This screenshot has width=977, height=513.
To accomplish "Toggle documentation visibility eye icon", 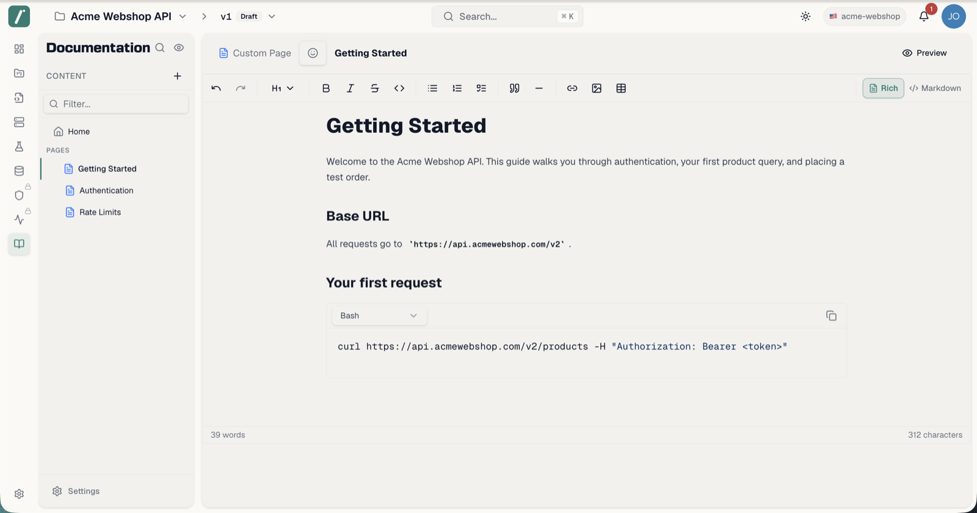I will [x=179, y=48].
